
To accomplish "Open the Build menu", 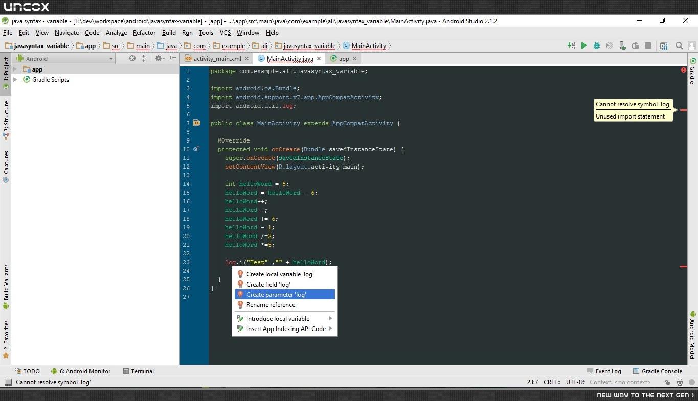I will click(x=169, y=33).
